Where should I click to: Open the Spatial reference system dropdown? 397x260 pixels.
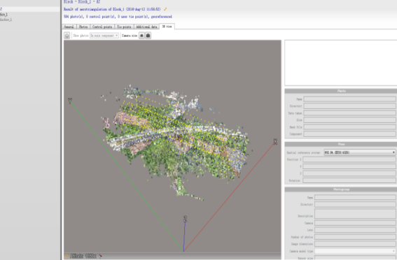point(359,152)
